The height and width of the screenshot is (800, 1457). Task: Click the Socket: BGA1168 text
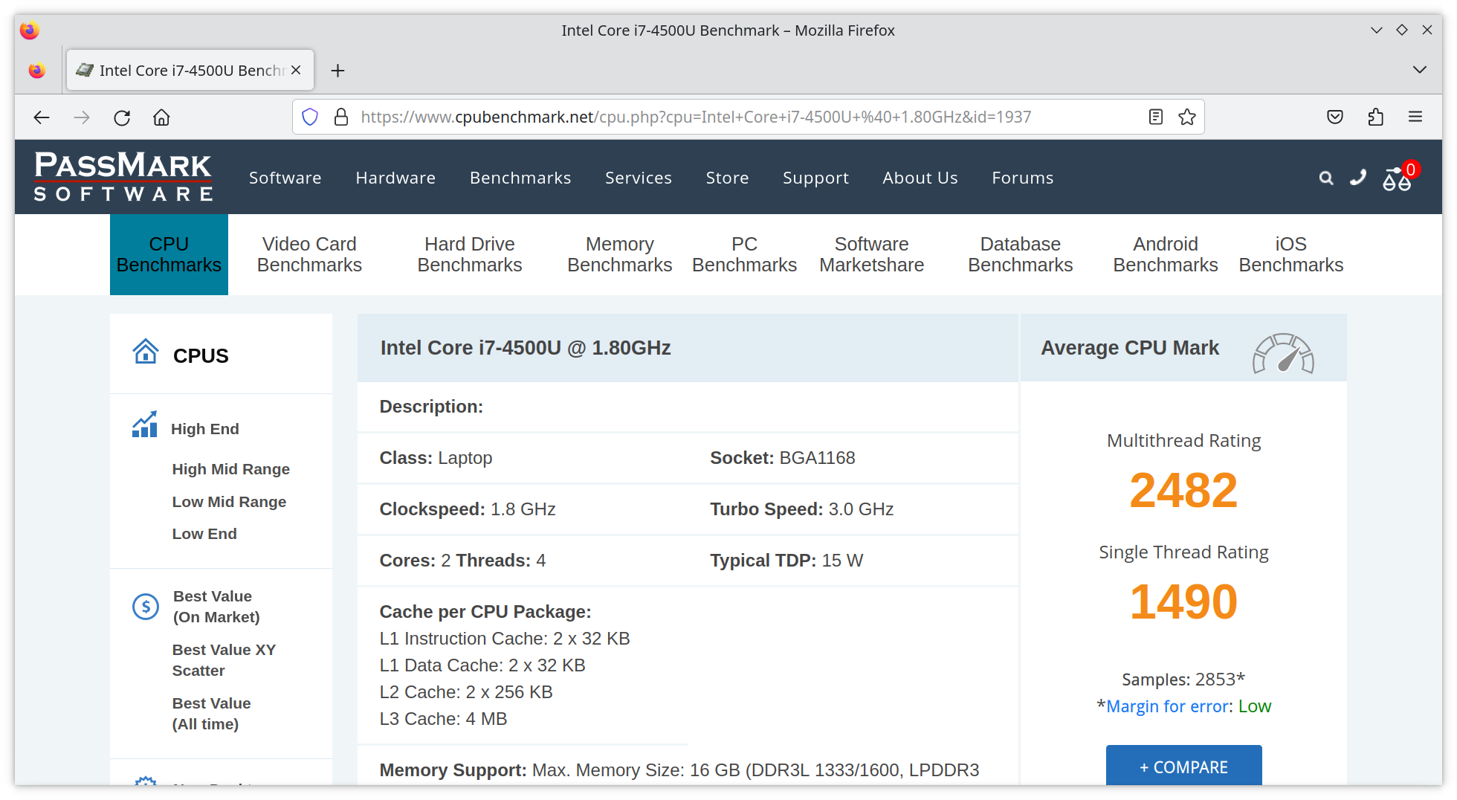[782, 458]
